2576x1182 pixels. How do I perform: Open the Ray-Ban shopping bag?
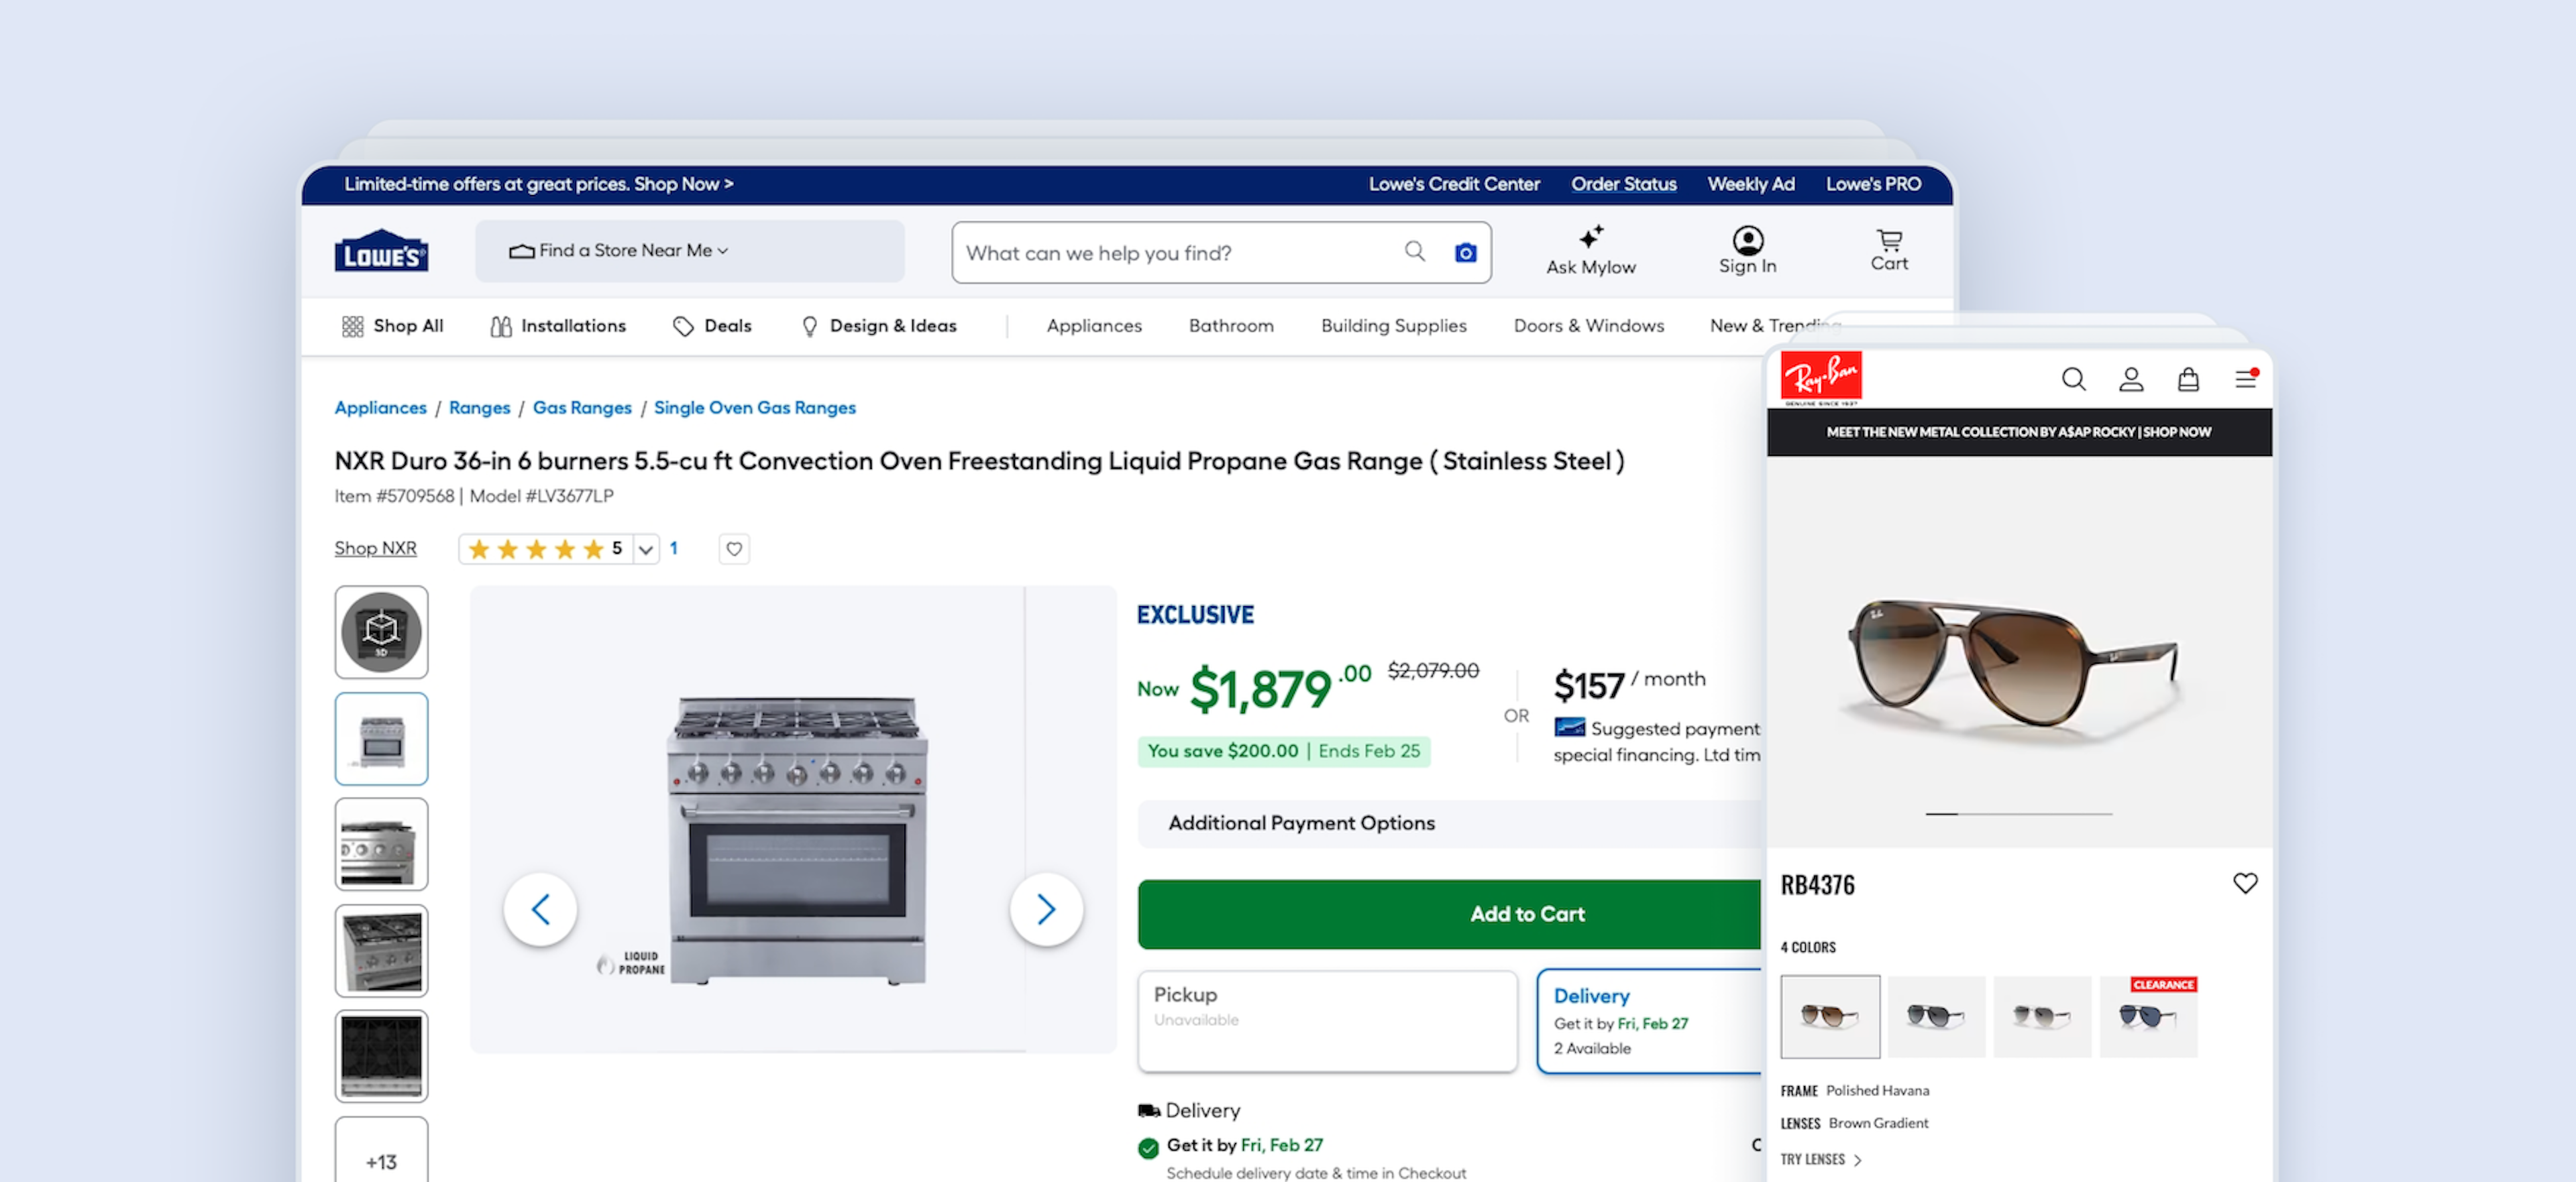[x=2188, y=379]
